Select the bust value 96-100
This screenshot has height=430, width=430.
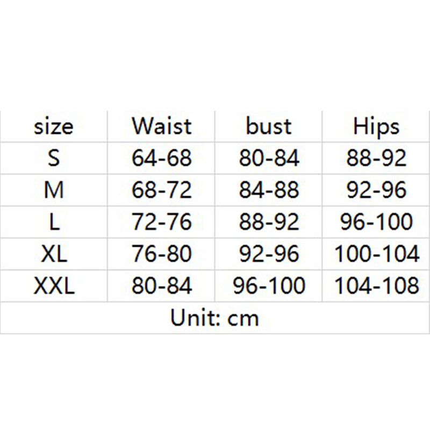click(268, 285)
